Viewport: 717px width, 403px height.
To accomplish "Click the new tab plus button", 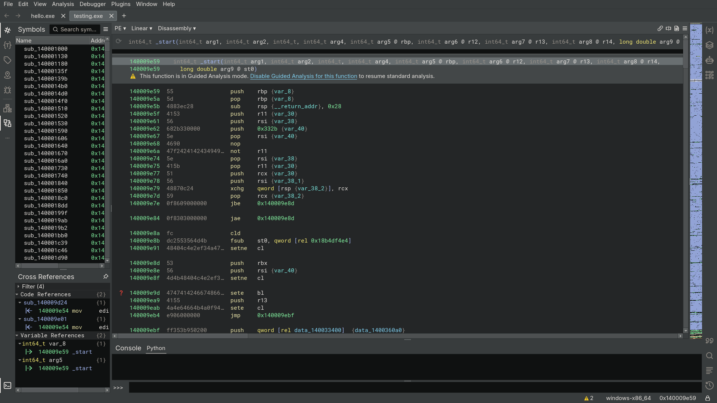I will (x=124, y=16).
